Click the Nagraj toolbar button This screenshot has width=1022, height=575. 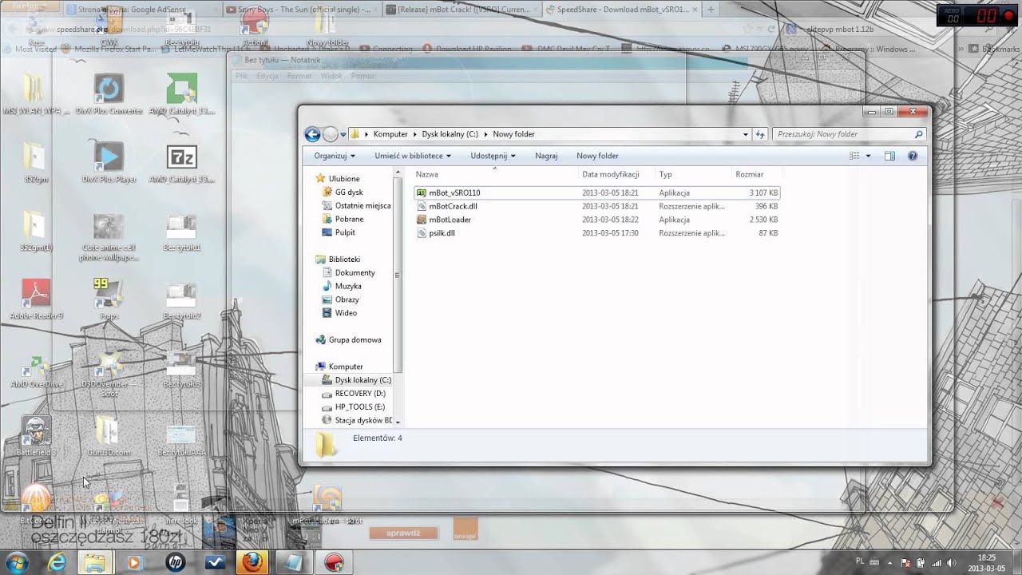546,156
